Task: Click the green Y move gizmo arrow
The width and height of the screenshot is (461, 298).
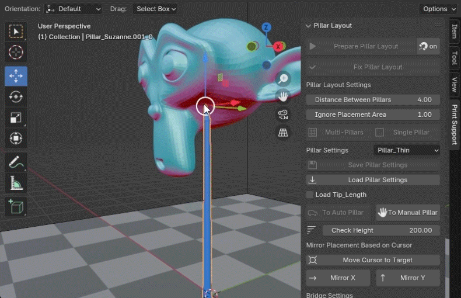Action: click(x=242, y=109)
